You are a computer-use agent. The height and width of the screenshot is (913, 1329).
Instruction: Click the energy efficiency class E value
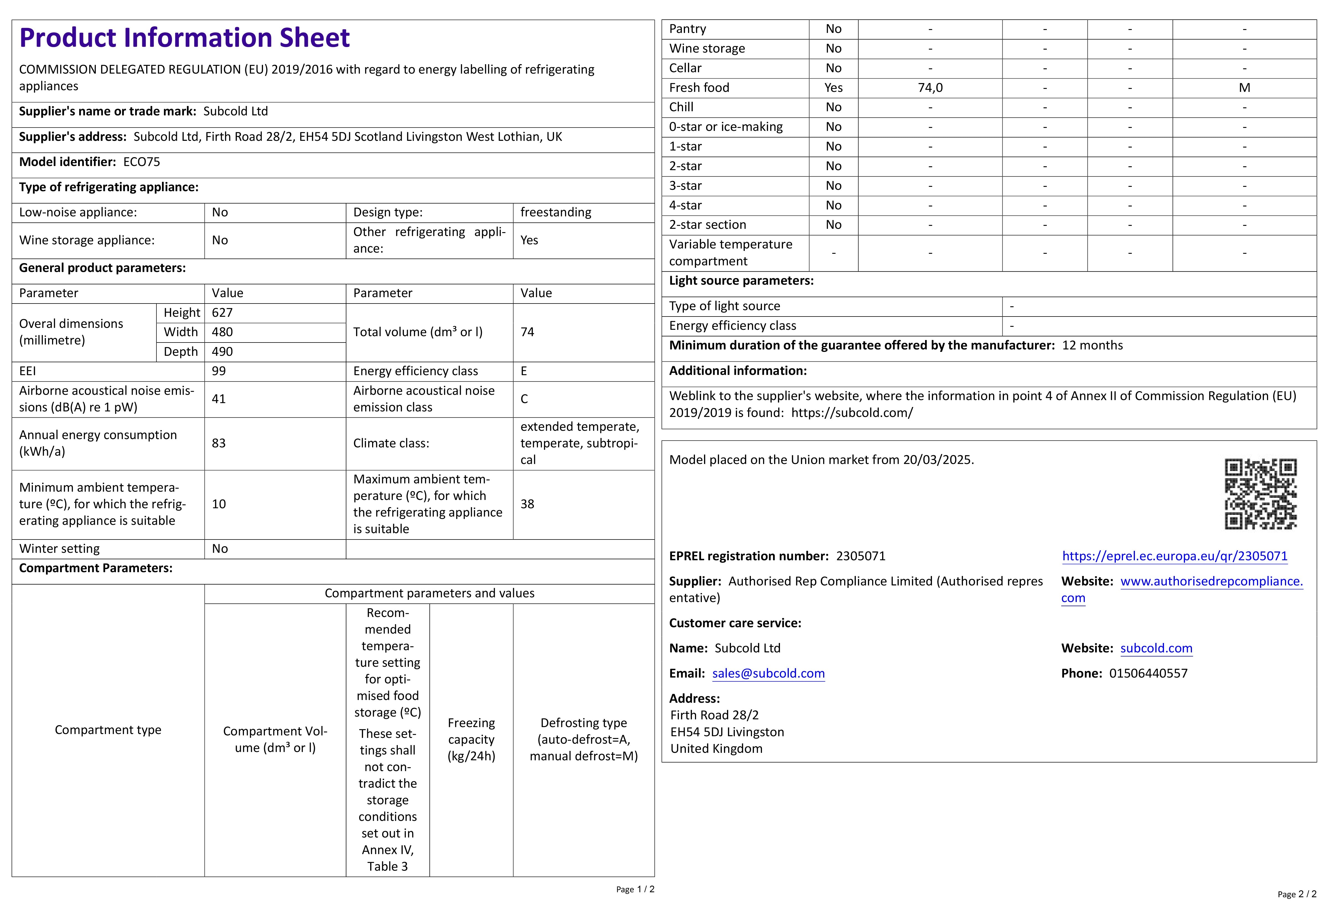click(x=524, y=371)
